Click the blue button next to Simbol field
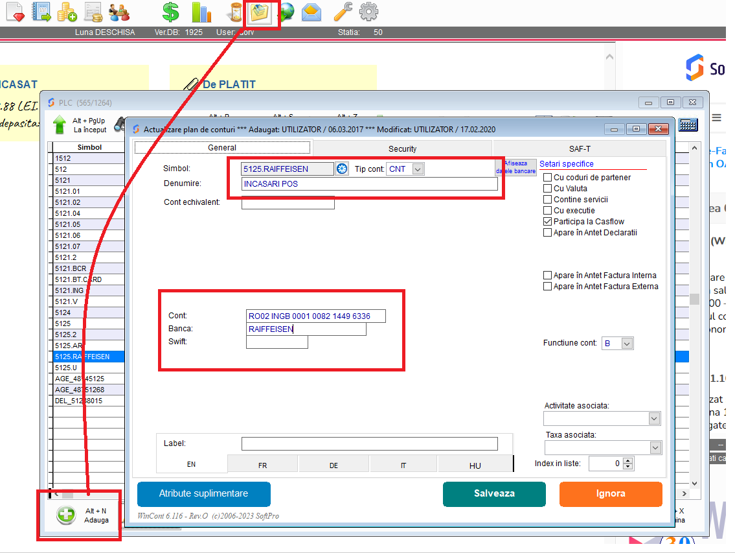 [343, 169]
